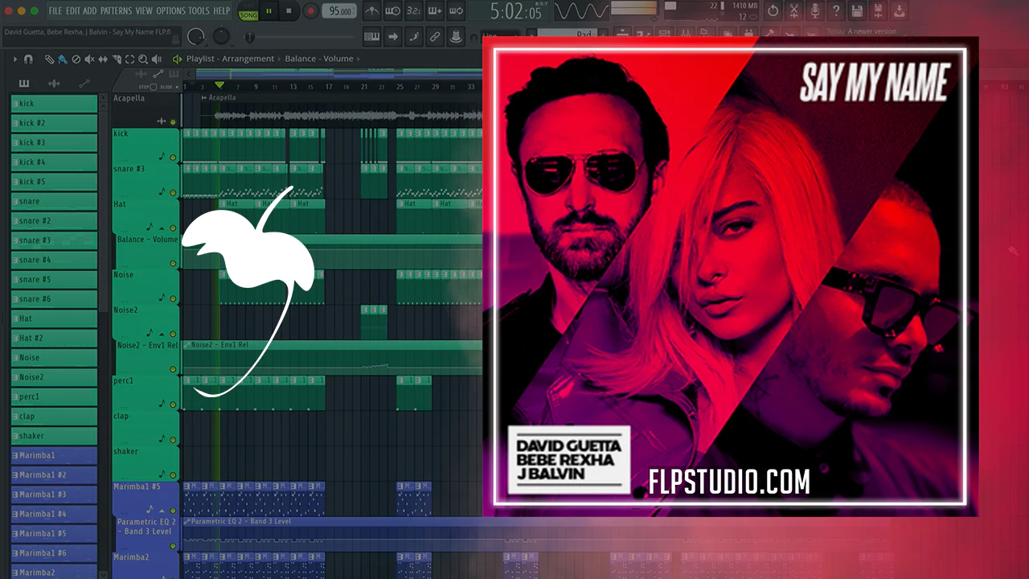1029x579 pixels.
Task: Show patterns tab in the picker panel
Action: [x=24, y=84]
